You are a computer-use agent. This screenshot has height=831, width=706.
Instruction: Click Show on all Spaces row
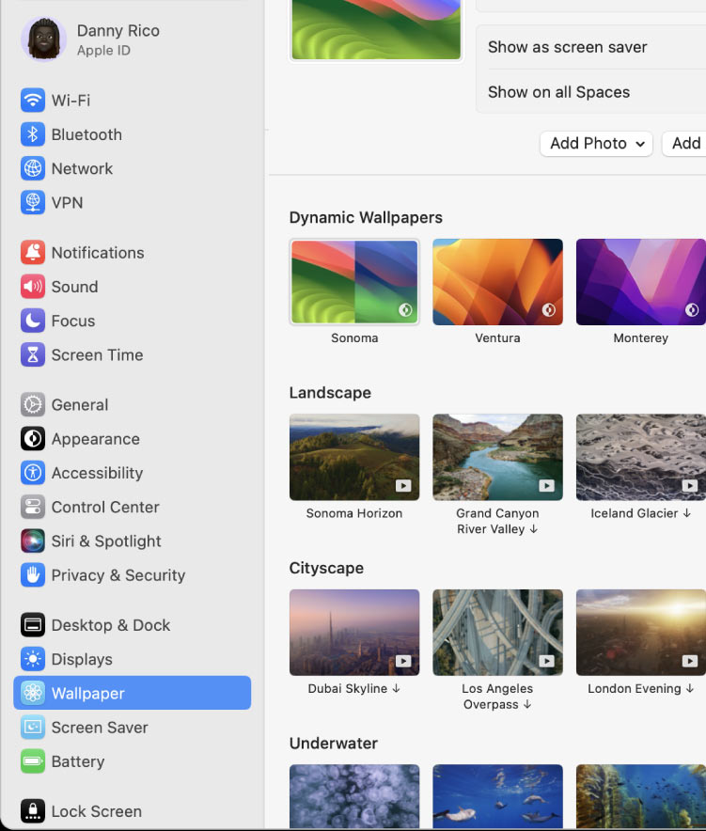tap(591, 92)
